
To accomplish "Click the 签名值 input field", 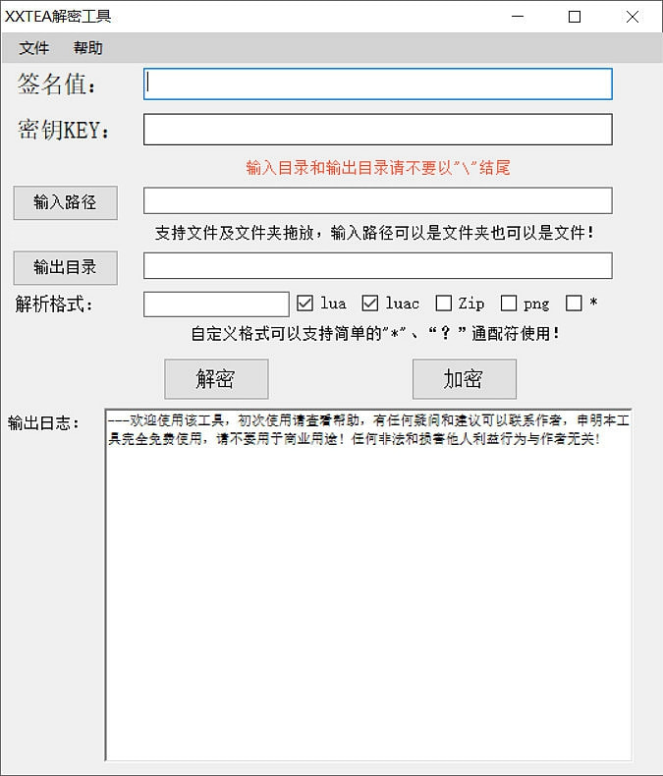I will 378,83.
